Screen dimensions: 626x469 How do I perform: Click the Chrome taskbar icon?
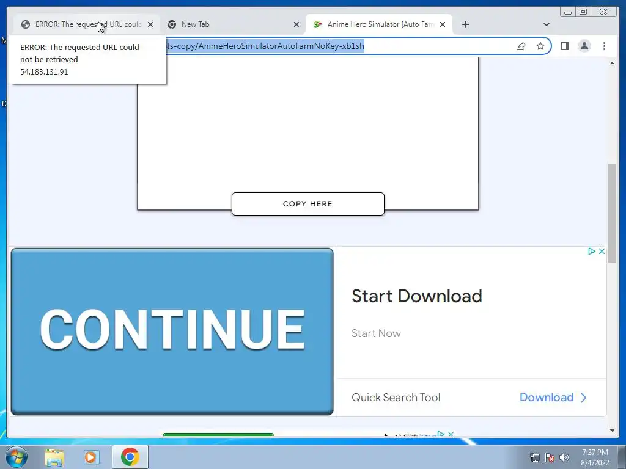(130, 457)
